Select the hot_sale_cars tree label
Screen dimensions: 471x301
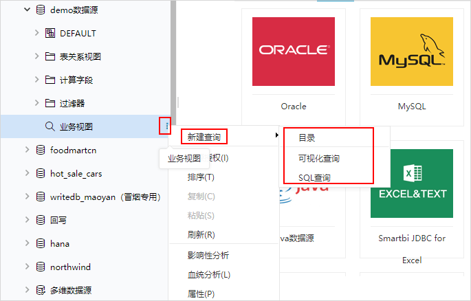(x=76, y=173)
